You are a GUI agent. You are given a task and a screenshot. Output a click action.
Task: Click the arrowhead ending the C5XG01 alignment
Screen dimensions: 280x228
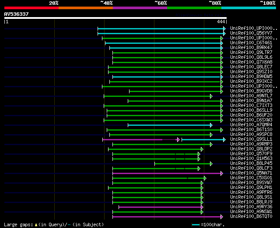[205, 178]
